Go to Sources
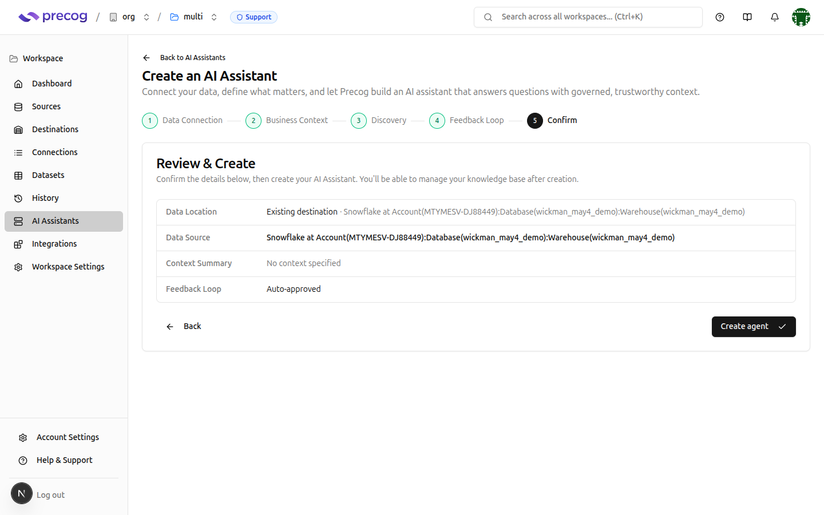The image size is (824, 515). point(64,106)
